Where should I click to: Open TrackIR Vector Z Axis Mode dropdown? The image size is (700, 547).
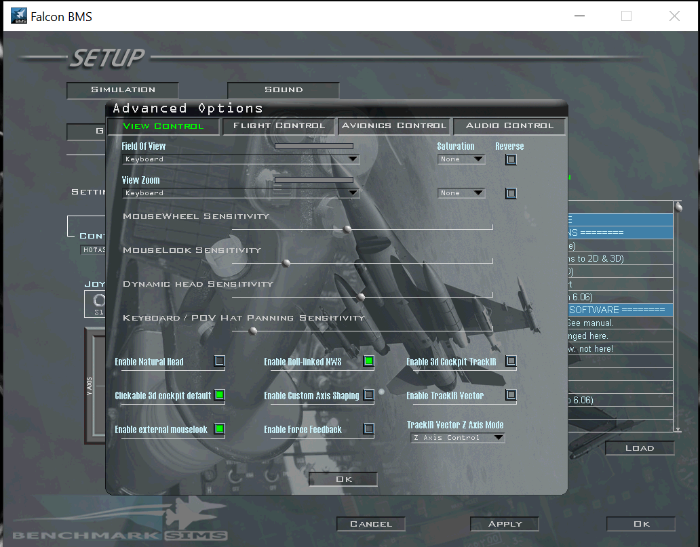(458, 438)
